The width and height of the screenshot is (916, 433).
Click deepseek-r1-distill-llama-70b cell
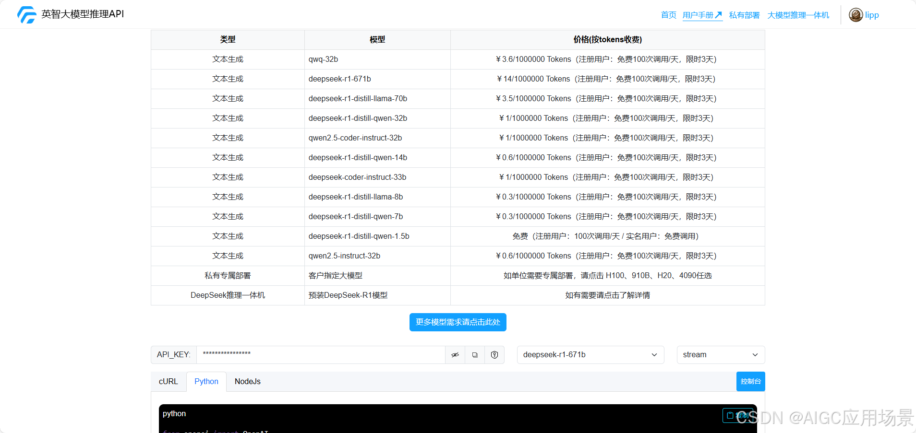[x=377, y=99]
